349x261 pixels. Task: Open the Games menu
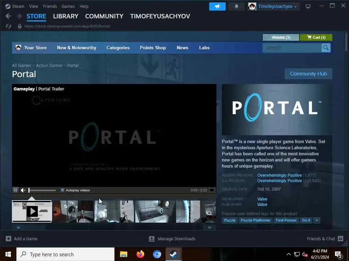[68, 6]
